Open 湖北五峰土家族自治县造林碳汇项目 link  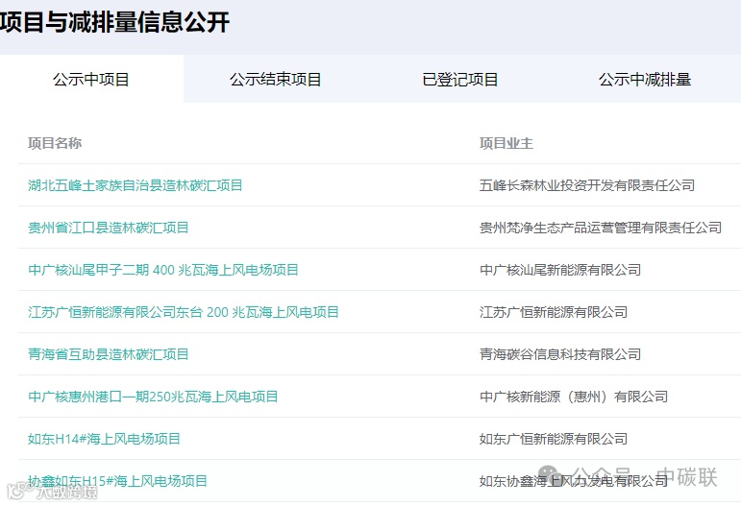(136, 185)
